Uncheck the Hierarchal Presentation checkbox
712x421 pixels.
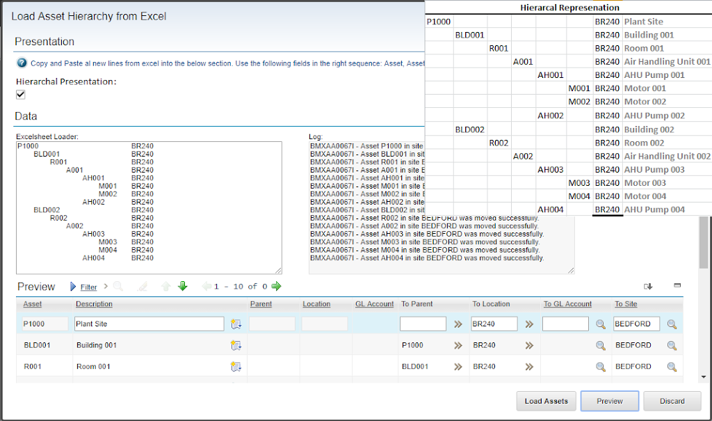pyautogui.click(x=20, y=95)
